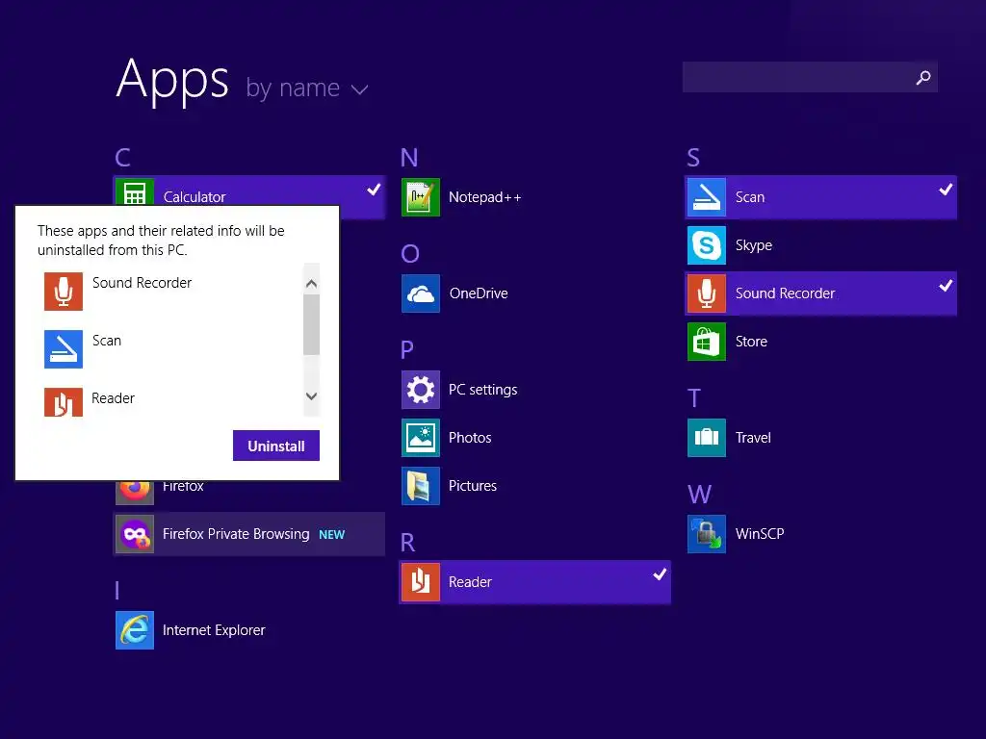This screenshot has width=986, height=739.
Task: Click the 'Internet Explorer' label
Action: [214, 630]
